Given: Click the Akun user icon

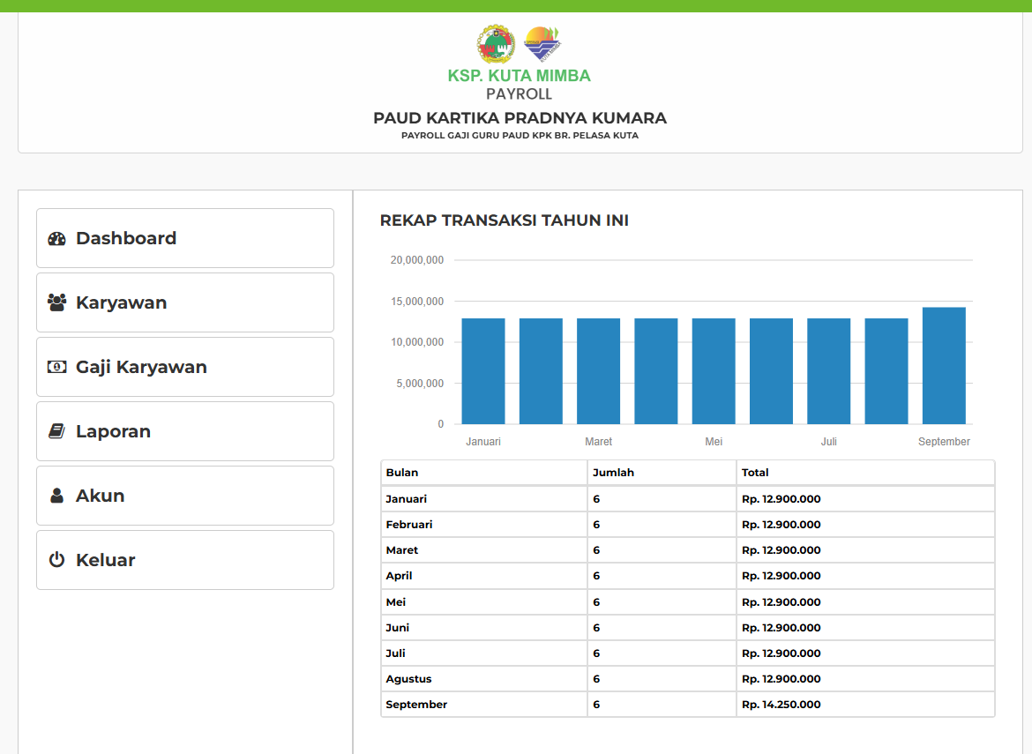Looking at the screenshot, I should [57, 496].
